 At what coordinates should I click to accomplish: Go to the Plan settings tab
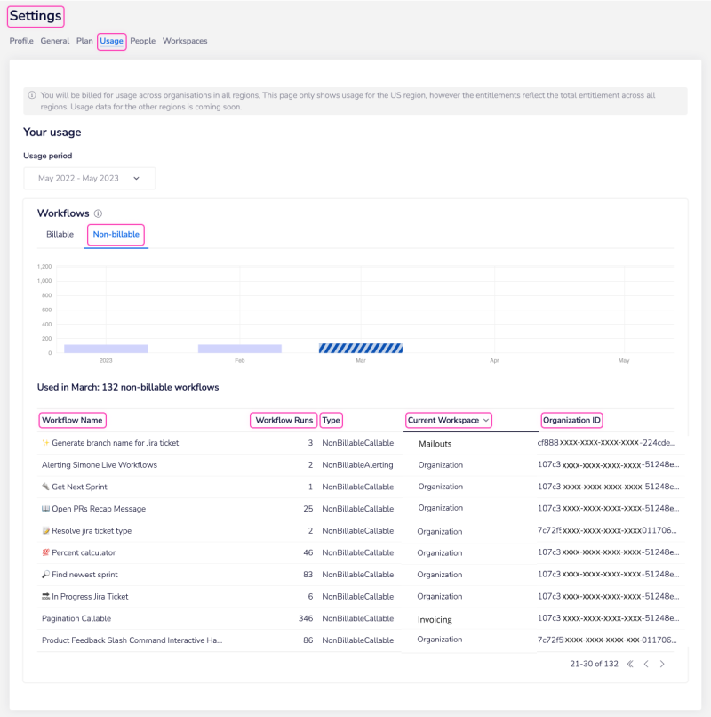pyautogui.click(x=84, y=41)
